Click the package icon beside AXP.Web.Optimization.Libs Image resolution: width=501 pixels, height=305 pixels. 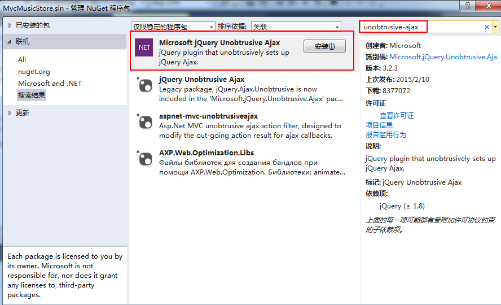point(144,159)
